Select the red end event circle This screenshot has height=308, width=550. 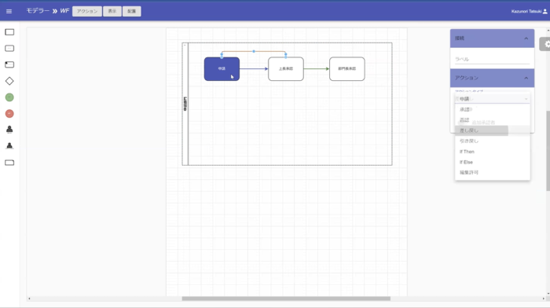(x=9, y=114)
